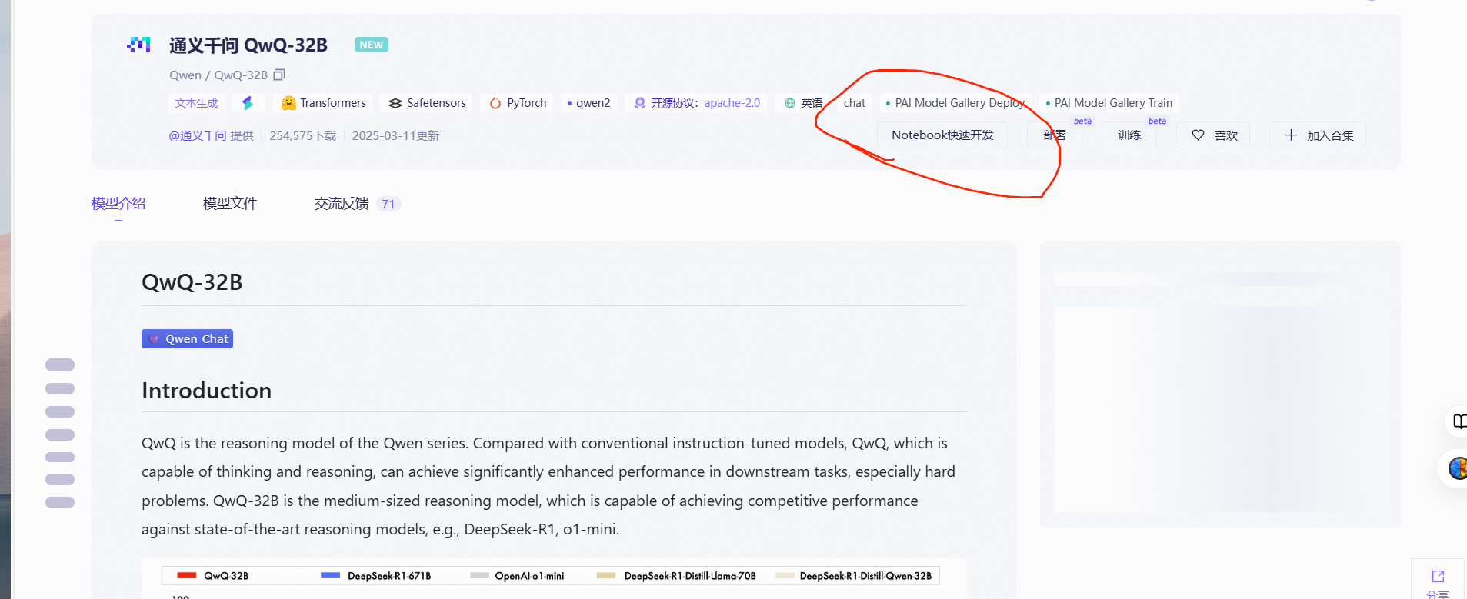Switch to the 模型文件 tab
The height and width of the screenshot is (599, 1467).
pyautogui.click(x=230, y=204)
